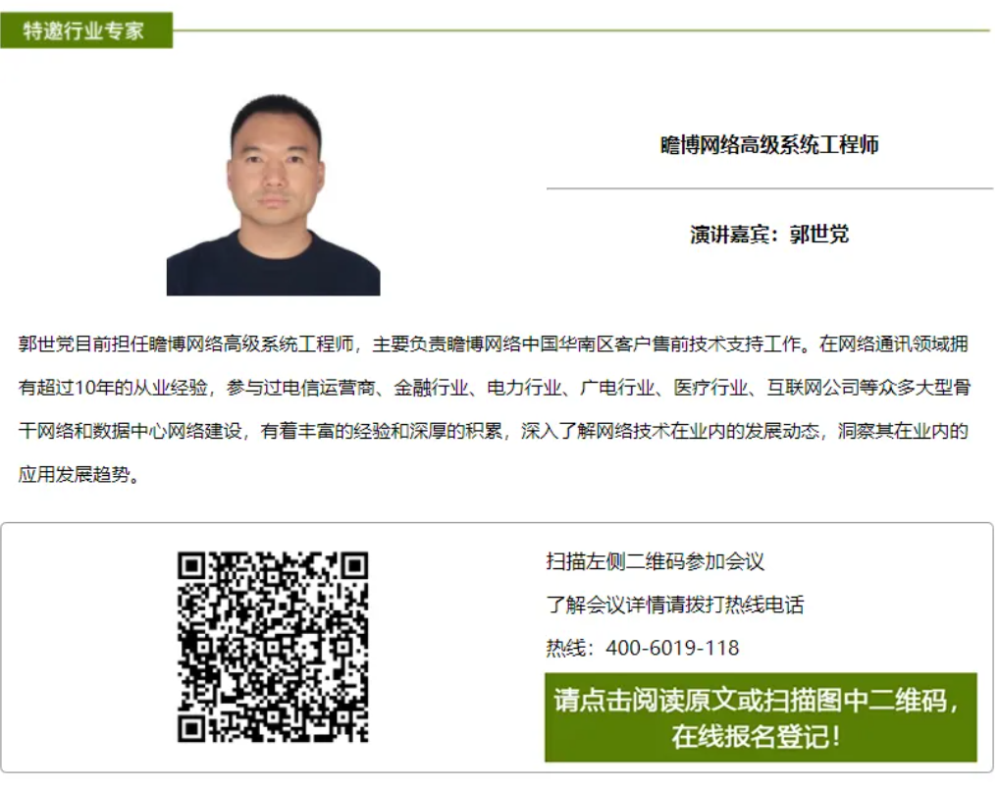The image size is (999, 790).
Task: Click the top-left finder square of the QR code
Action: click(x=191, y=565)
